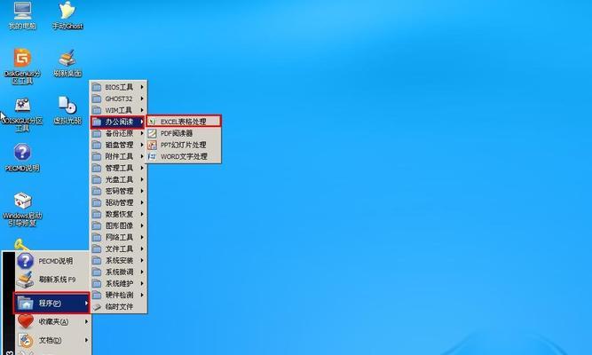Click the PECMD说明 desktop help icon

click(22, 157)
